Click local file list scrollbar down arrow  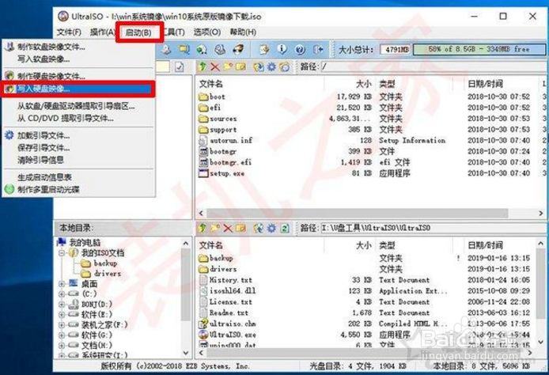click(540, 342)
